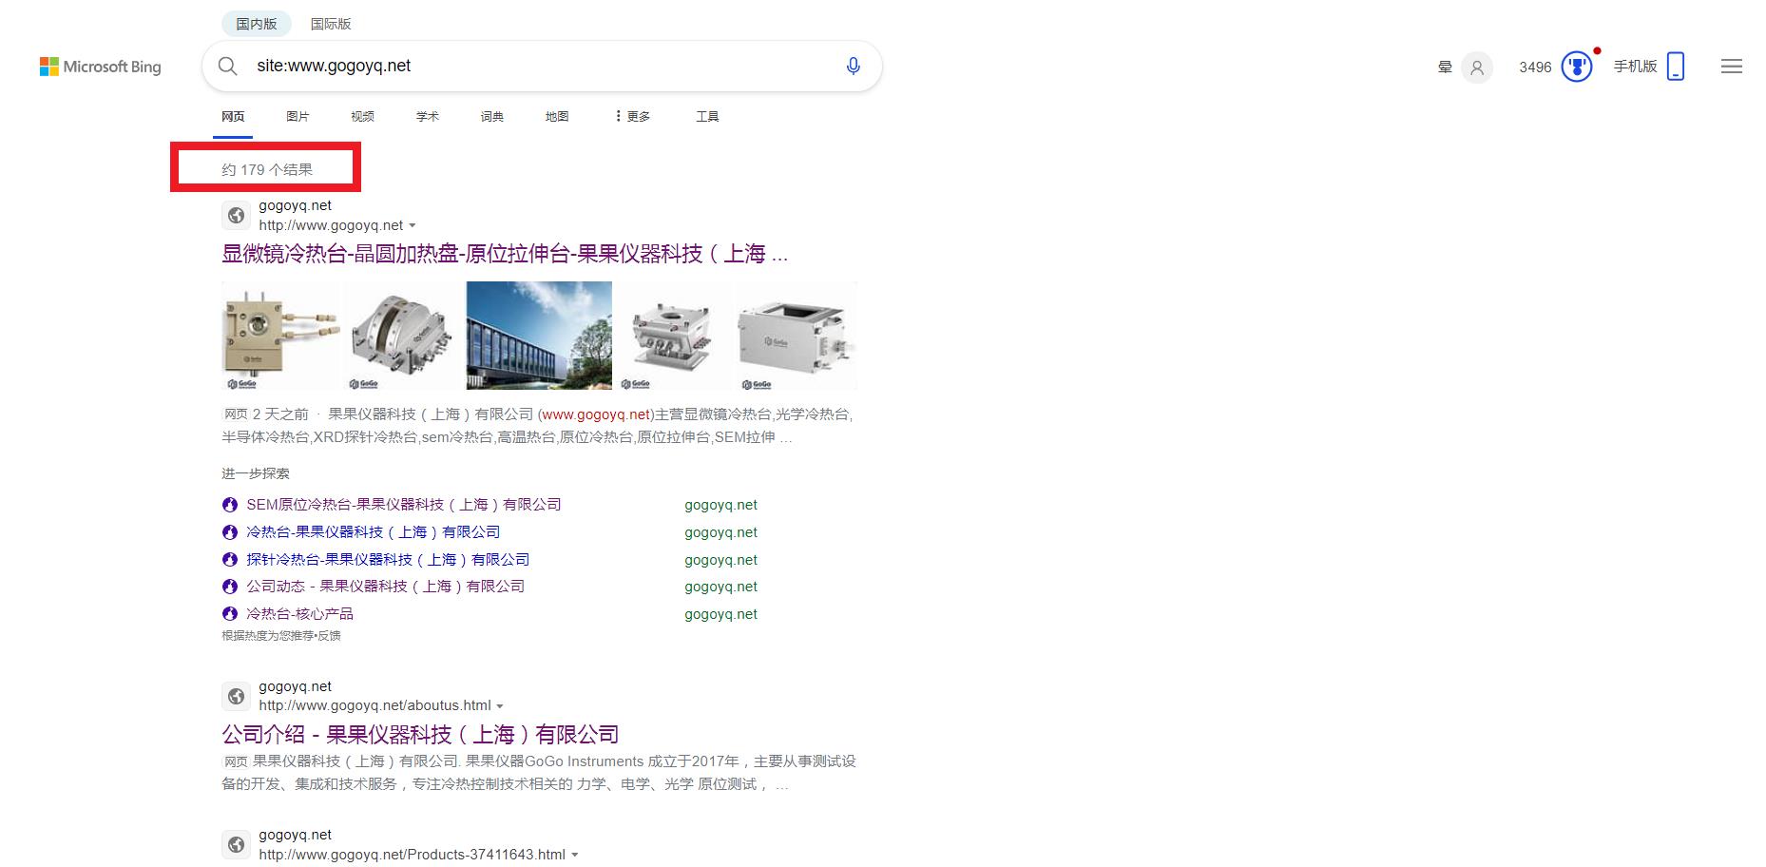The height and width of the screenshot is (867, 1766).
Task: Click the 手机版 text link
Action: 1635,67
